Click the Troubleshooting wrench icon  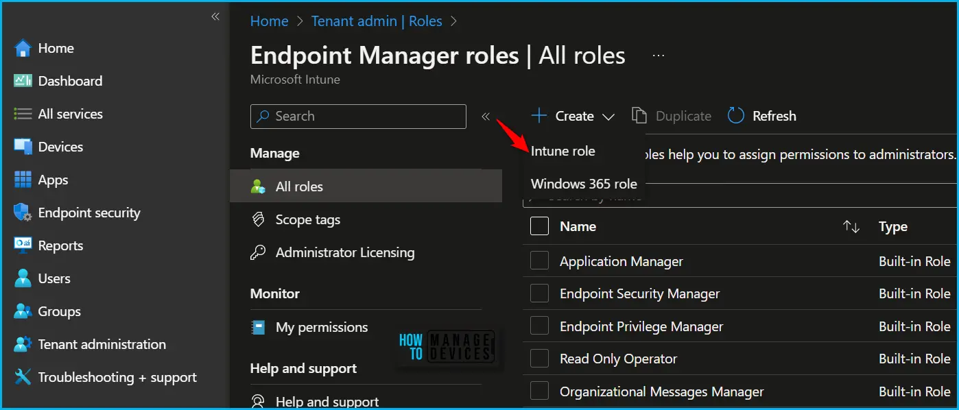coord(23,377)
